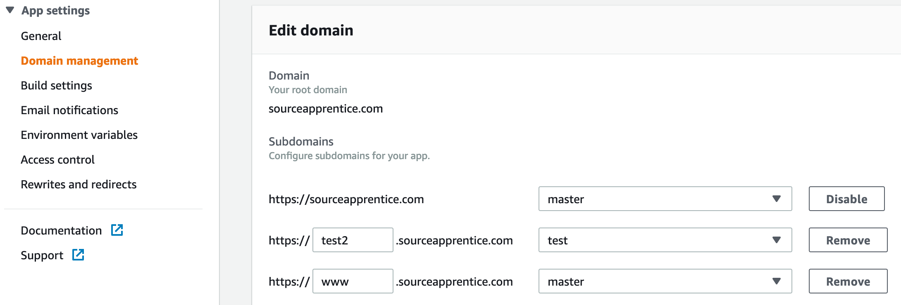Click the Subdomains section label
Viewport: 901px width, 305px height.
click(x=301, y=142)
